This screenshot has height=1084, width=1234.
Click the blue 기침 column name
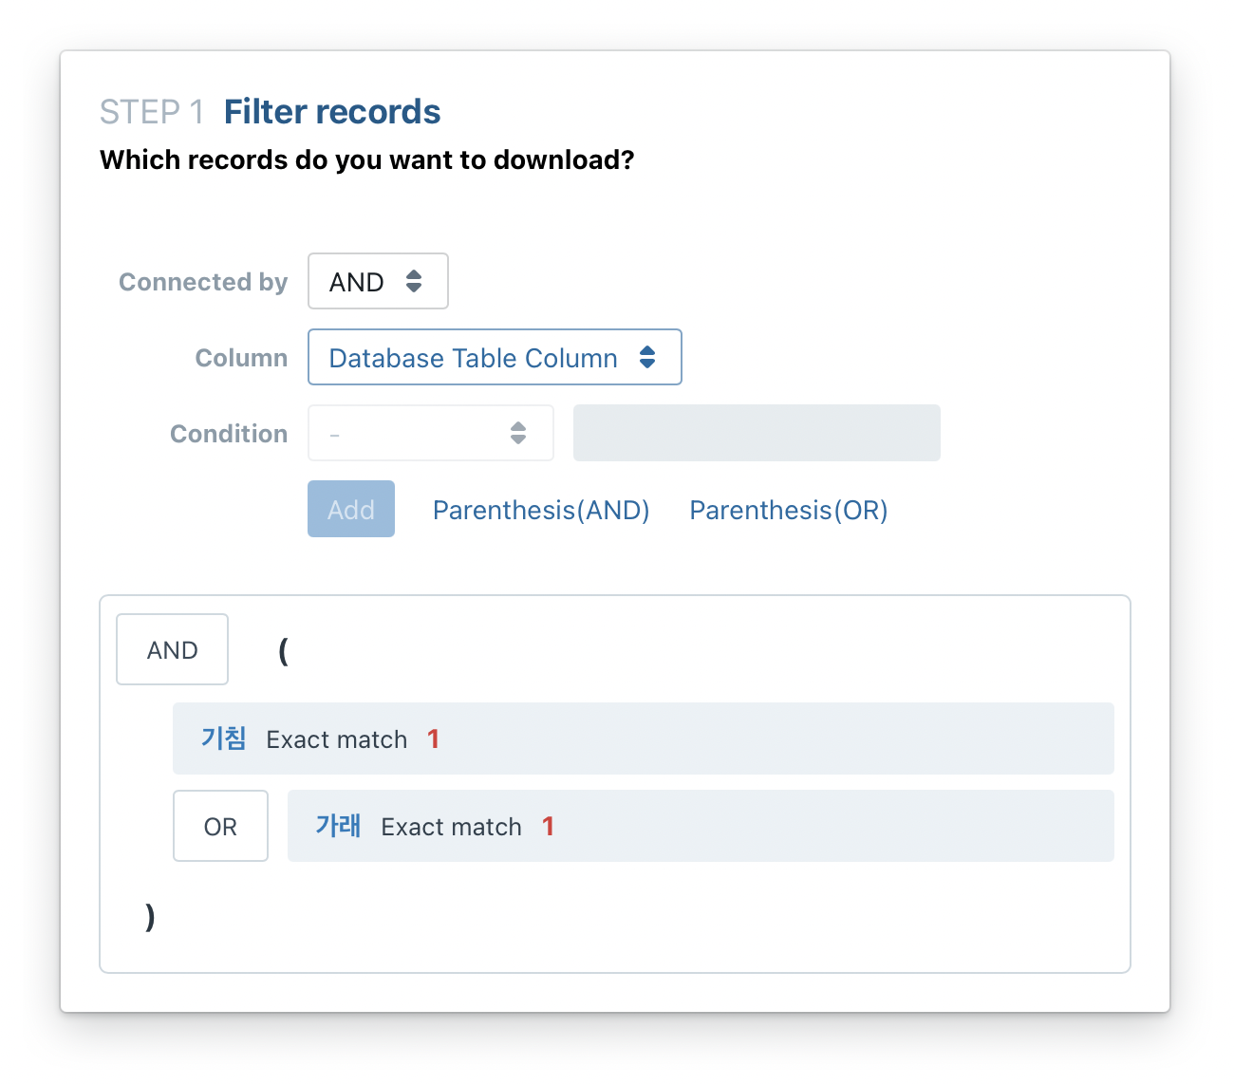pyautogui.click(x=224, y=738)
